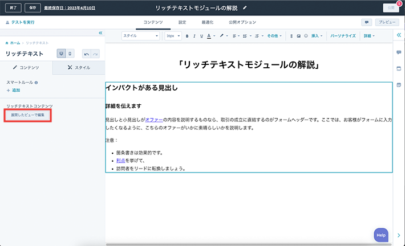This screenshot has height=246, width=405.
Task: Click the test flask icon beside テストを実行
Action: pos(7,22)
